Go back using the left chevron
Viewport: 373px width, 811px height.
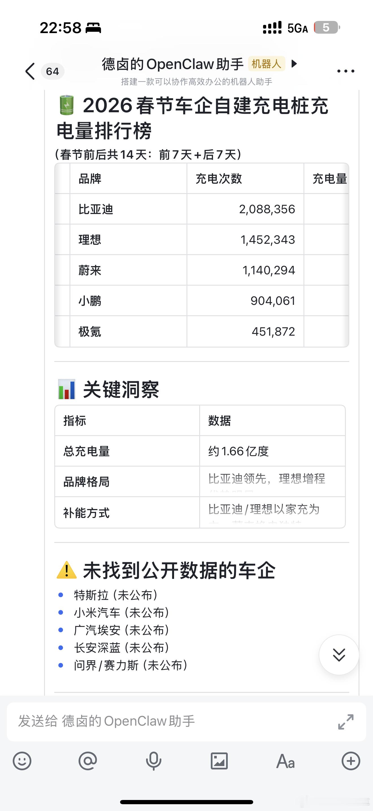tap(30, 71)
